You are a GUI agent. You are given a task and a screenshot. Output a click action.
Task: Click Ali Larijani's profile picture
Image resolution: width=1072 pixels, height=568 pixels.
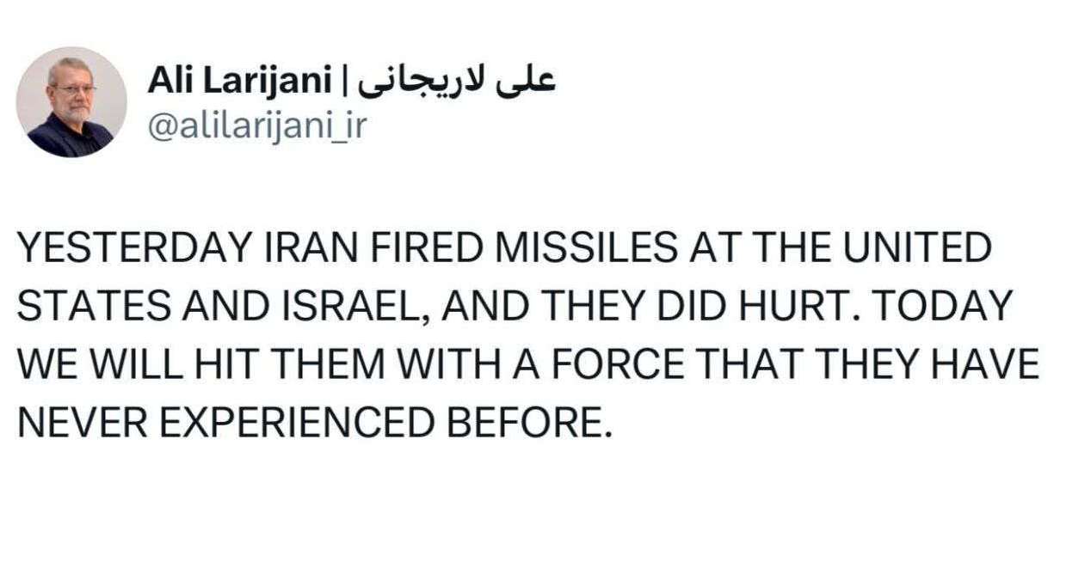click(x=71, y=101)
